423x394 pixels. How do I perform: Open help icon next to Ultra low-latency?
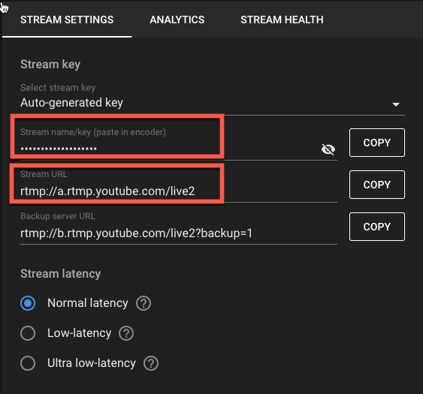point(151,363)
